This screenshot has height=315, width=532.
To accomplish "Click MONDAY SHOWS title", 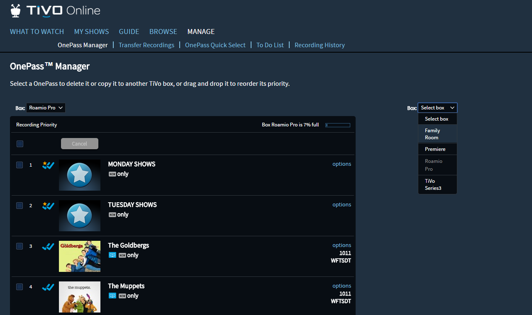I will [x=132, y=164].
